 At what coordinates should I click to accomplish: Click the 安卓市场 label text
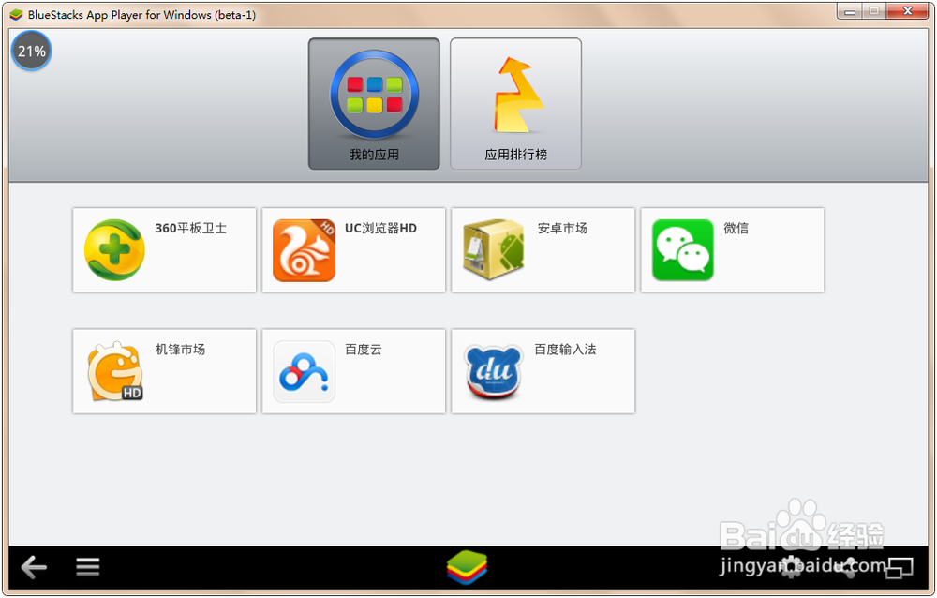[x=561, y=229]
